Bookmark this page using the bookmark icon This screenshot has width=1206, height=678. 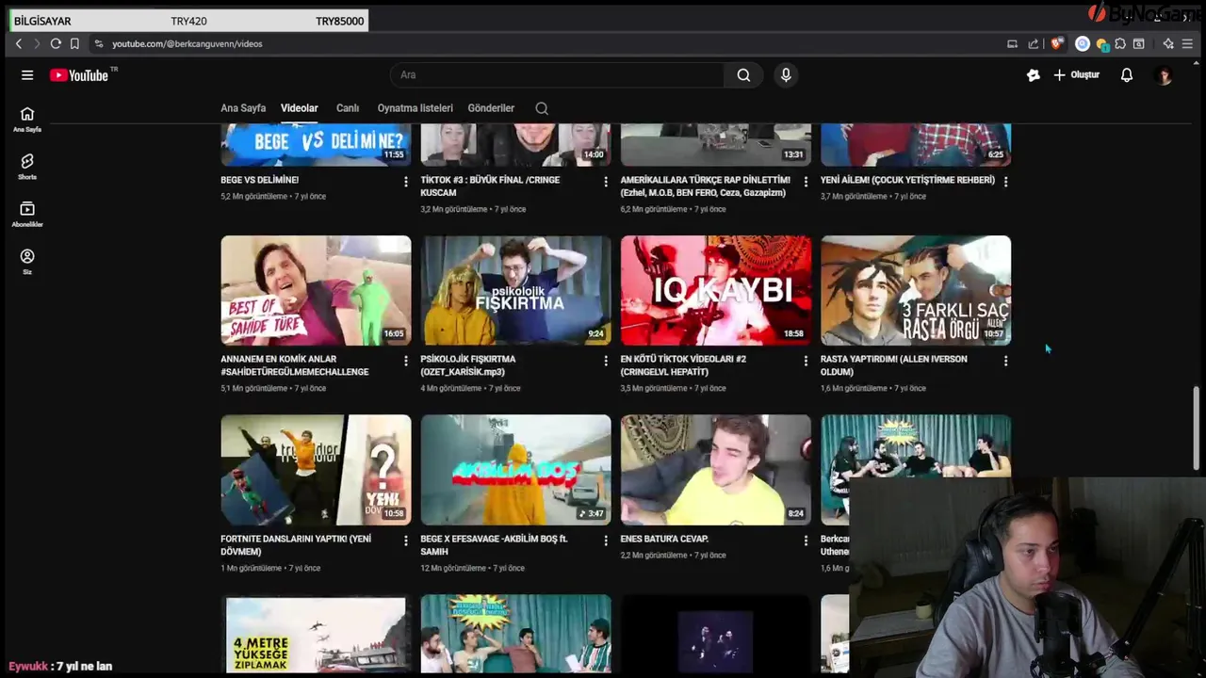coord(74,43)
